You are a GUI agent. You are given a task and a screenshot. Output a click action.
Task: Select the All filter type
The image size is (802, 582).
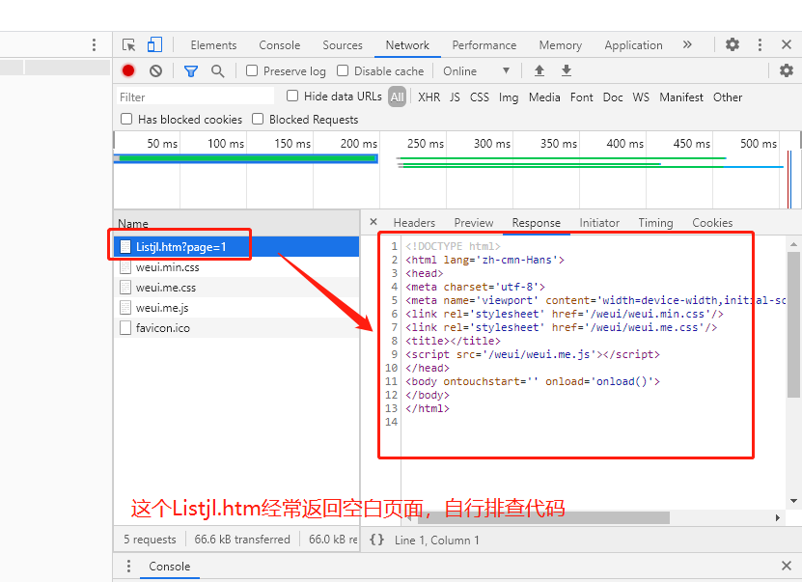pos(398,97)
